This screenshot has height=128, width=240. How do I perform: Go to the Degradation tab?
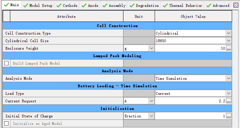(x=144, y=5)
